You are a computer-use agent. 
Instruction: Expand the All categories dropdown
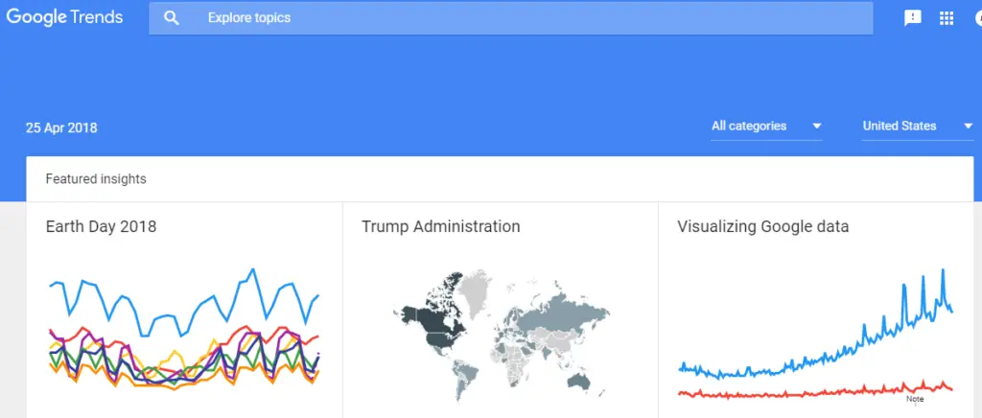point(766,127)
